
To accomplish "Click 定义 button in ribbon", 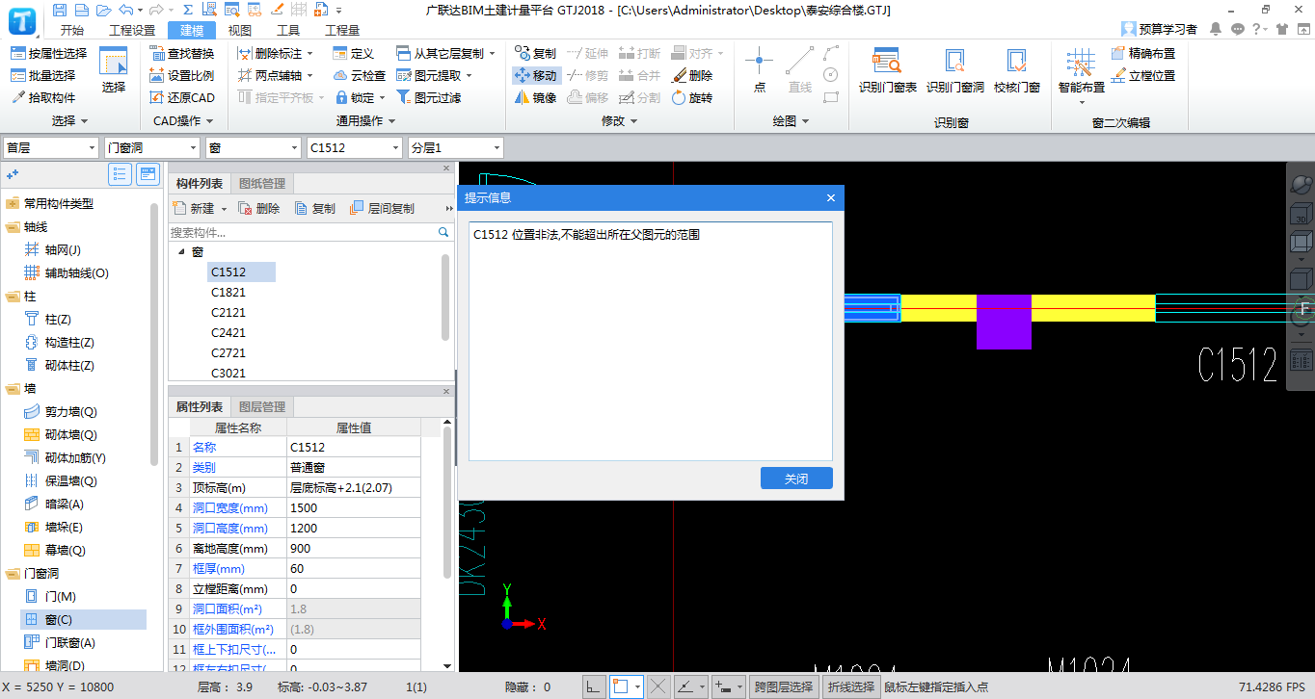I will [x=354, y=53].
